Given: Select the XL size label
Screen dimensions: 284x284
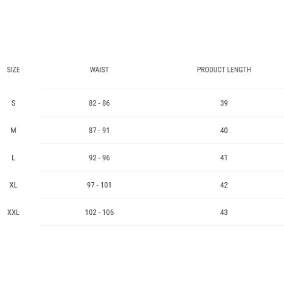Looking at the screenshot, I should coord(13,185).
